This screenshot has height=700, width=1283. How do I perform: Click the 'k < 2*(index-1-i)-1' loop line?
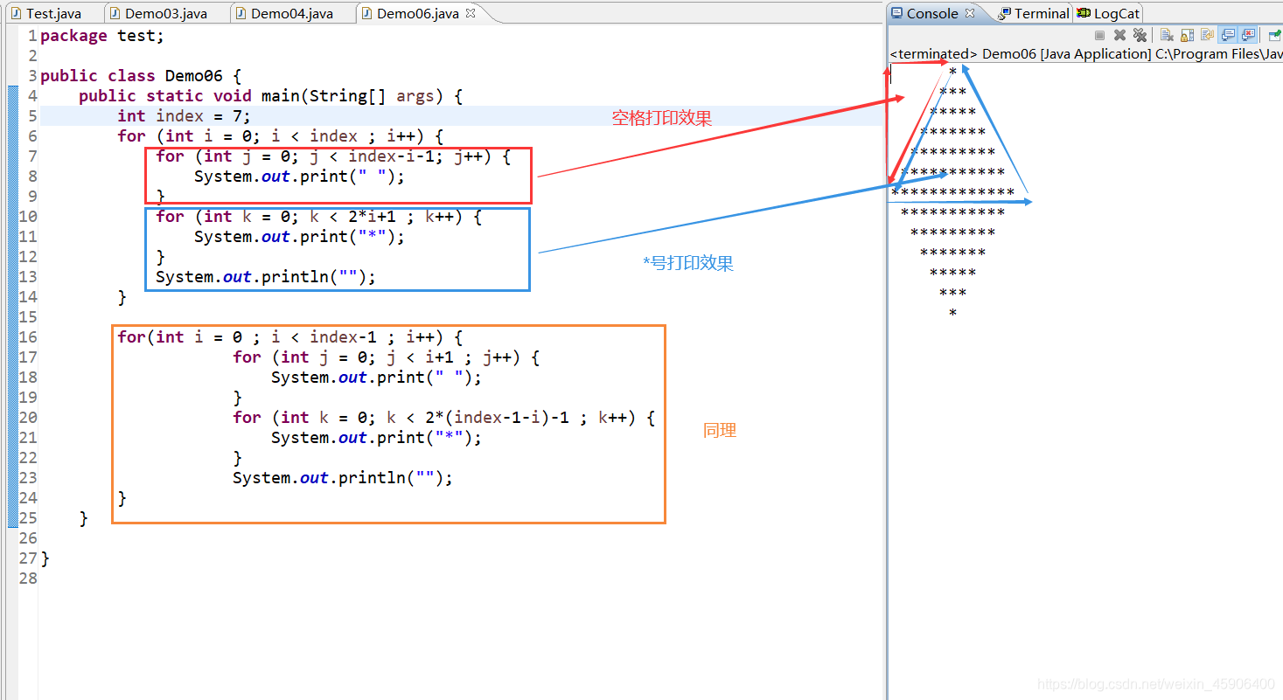(444, 418)
